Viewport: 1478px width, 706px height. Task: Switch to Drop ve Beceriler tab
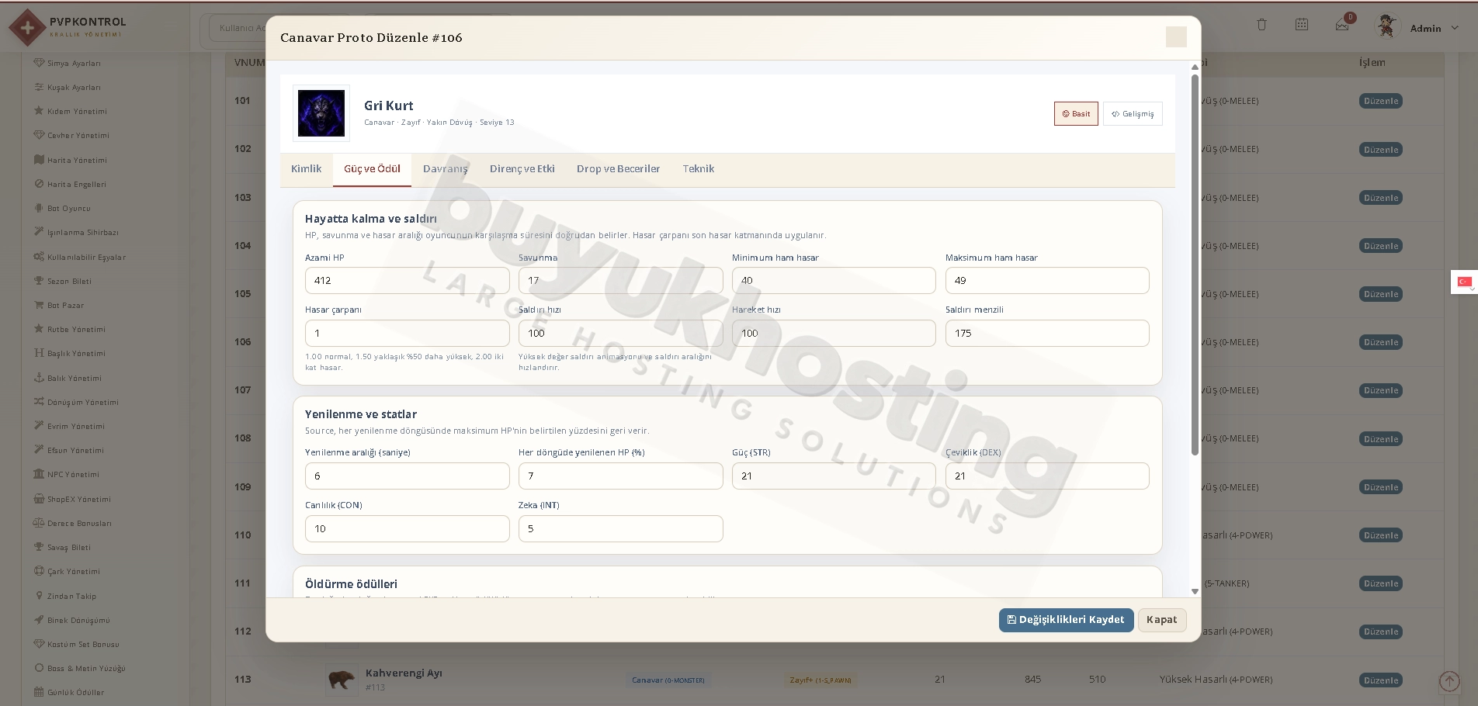[x=618, y=169]
